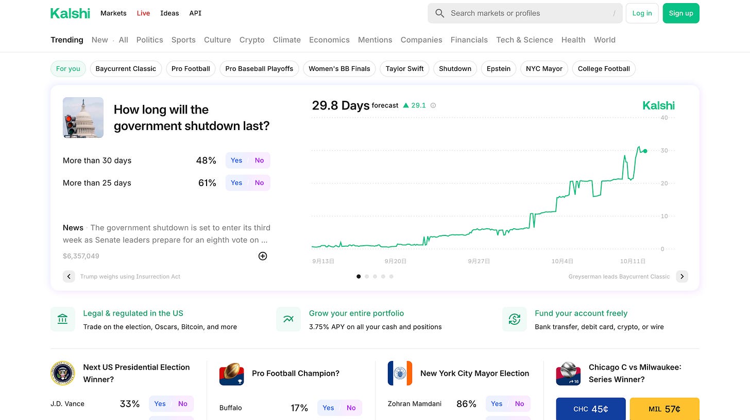The height and width of the screenshot is (420, 750).
Task: Click Yes for Zohran Mamdani
Action: tap(497, 404)
